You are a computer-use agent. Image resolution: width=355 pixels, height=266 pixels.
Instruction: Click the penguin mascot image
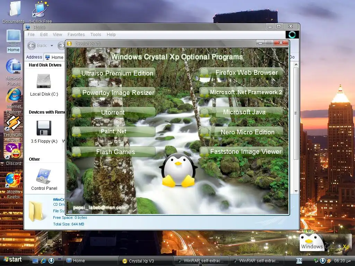click(178, 170)
